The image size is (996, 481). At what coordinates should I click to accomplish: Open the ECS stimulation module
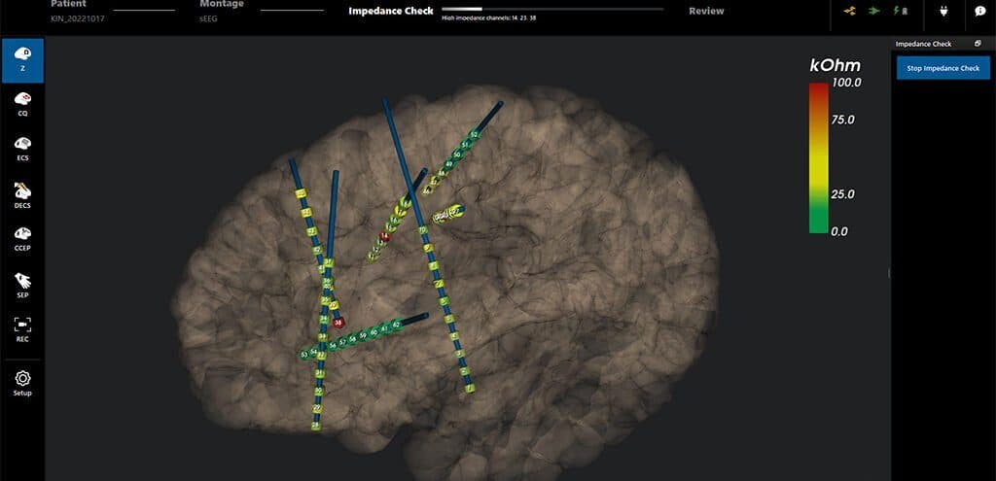23,149
